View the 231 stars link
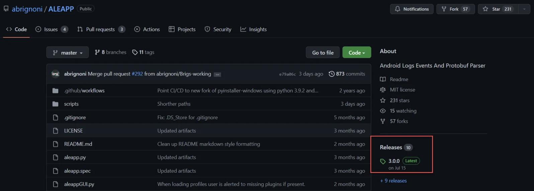 tap(399, 101)
